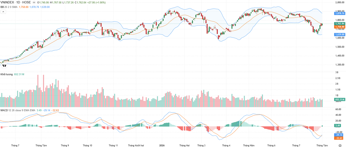Viewport: 346px width, 147px height.
Task: Select the MACD 12 26 indicator legend
Action: point(18,110)
